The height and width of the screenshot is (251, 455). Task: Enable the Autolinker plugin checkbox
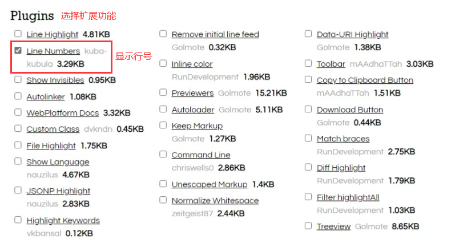[x=18, y=96]
